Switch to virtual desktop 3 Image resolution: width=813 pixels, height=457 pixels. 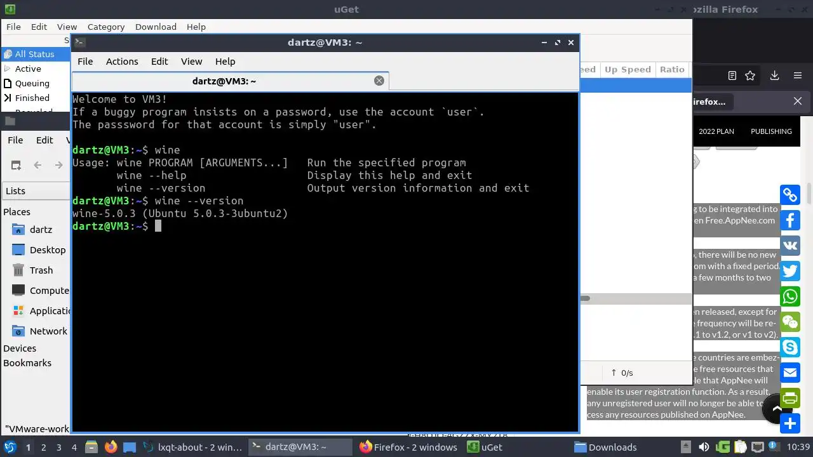tap(58, 447)
